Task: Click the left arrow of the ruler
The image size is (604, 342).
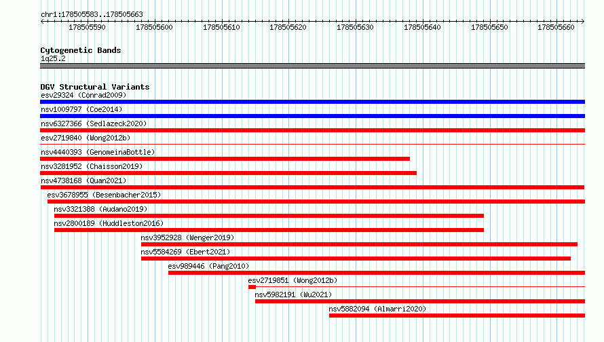Action: [42, 22]
